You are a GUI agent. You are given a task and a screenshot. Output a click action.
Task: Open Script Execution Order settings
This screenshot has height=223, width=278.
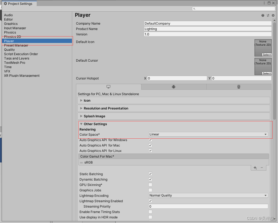[21, 54]
